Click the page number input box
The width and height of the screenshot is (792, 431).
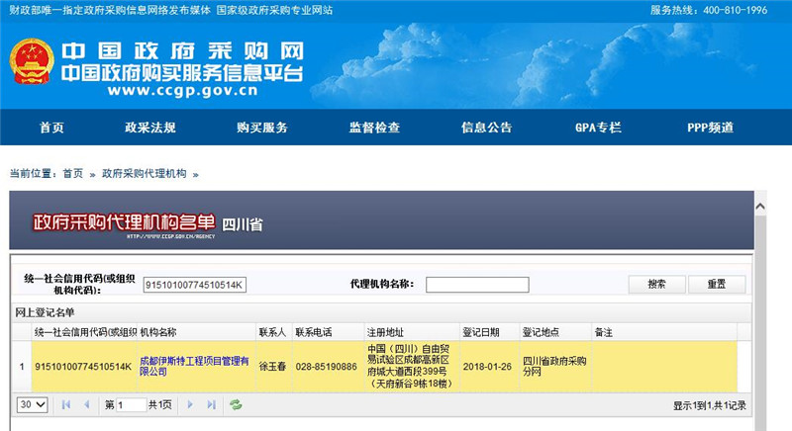(x=132, y=404)
